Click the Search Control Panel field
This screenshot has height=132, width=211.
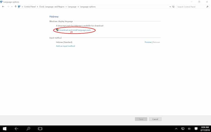pos(191,7)
